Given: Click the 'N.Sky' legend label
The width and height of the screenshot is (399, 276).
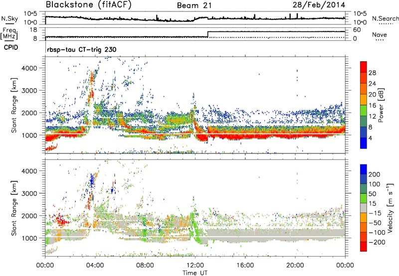Looking at the screenshot, I should [x=9, y=18].
